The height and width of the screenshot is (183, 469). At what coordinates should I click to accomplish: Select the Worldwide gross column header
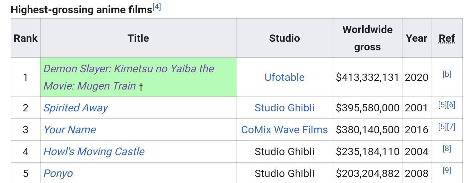(368, 38)
